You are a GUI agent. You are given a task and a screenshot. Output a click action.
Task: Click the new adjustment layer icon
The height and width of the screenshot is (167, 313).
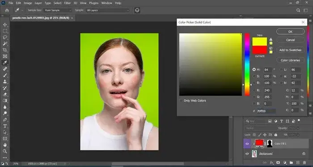pyautogui.click(x=285, y=163)
